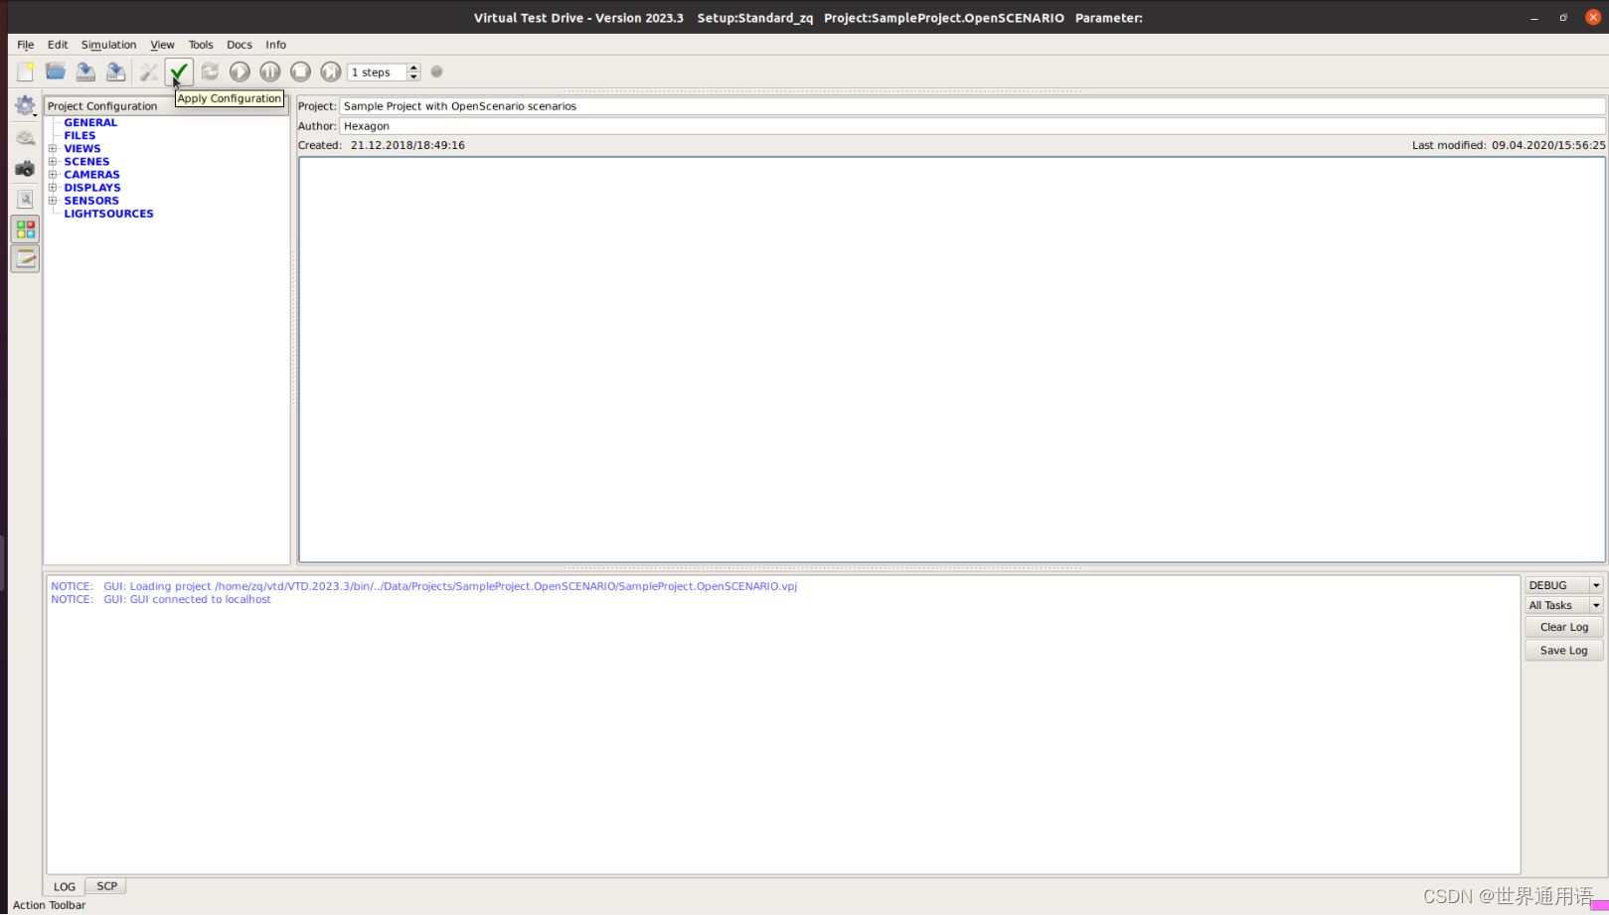Open the Project Configuration gear in sidebar
Screen dimensions: 1609x915
click(x=25, y=104)
